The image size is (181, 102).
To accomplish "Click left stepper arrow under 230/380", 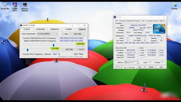I will (x=78, y=46).
